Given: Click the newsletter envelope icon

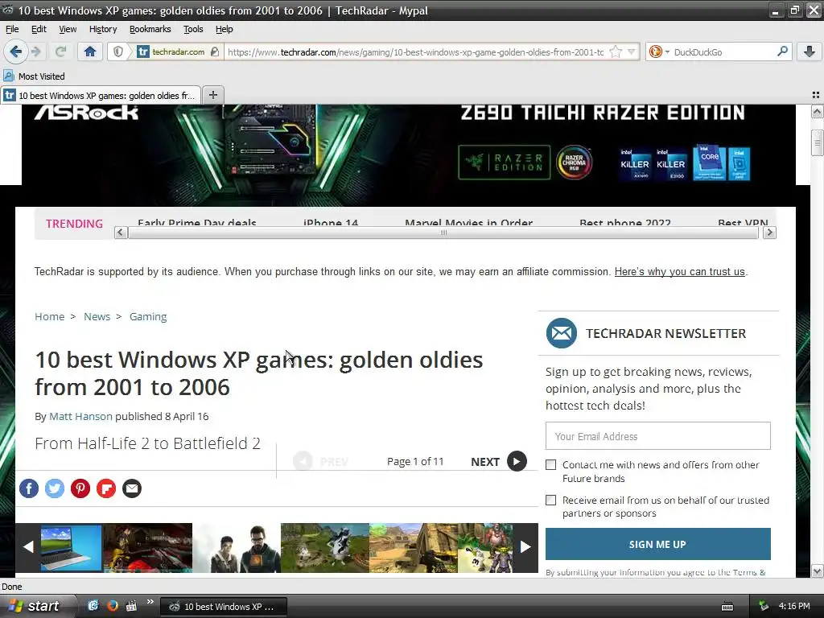Looking at the screenshot, I should pyautogui.click(x=561, y=333).
